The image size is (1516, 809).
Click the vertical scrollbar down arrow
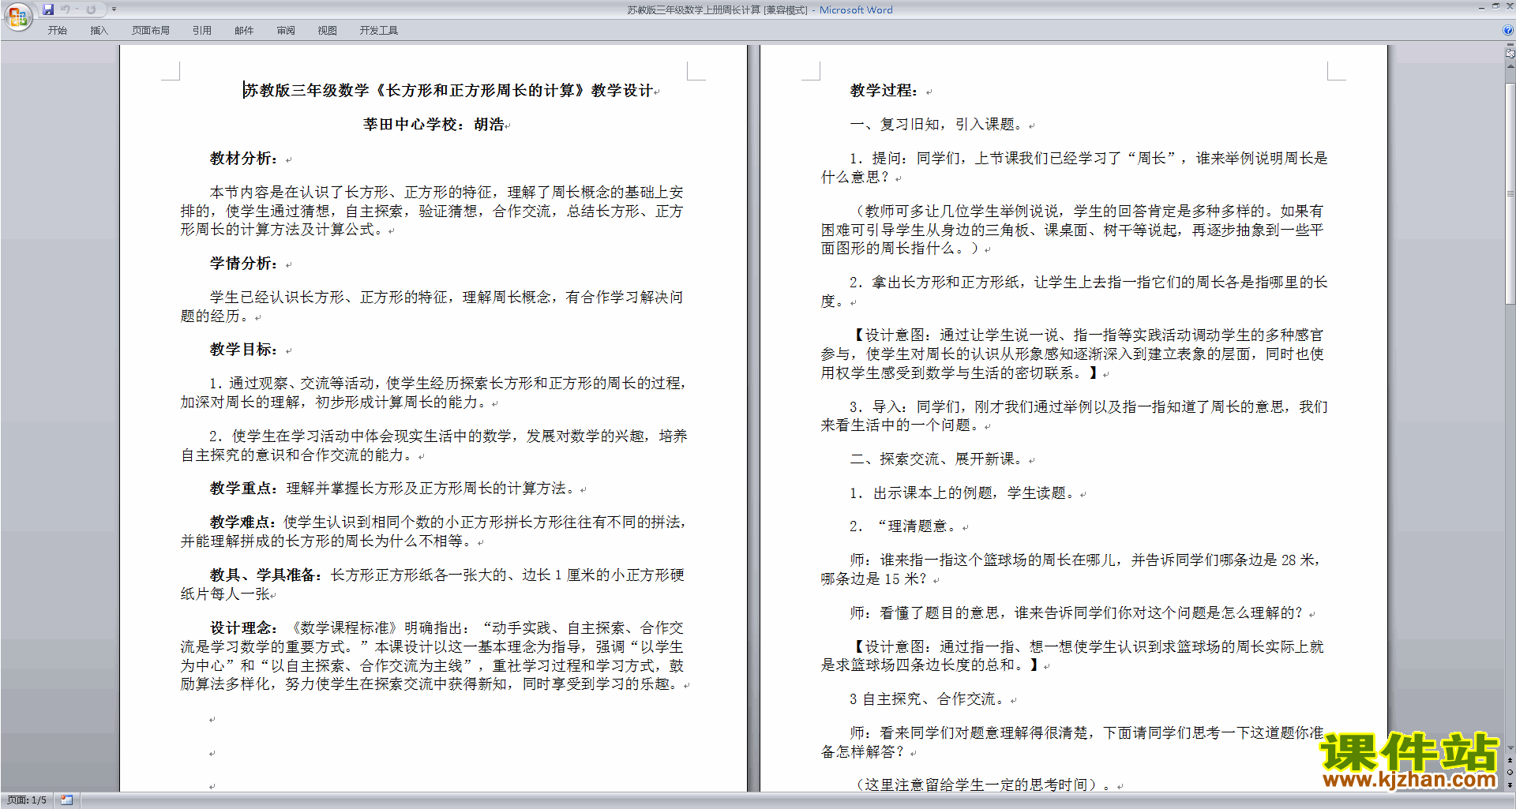click(x=1510, y=748)
